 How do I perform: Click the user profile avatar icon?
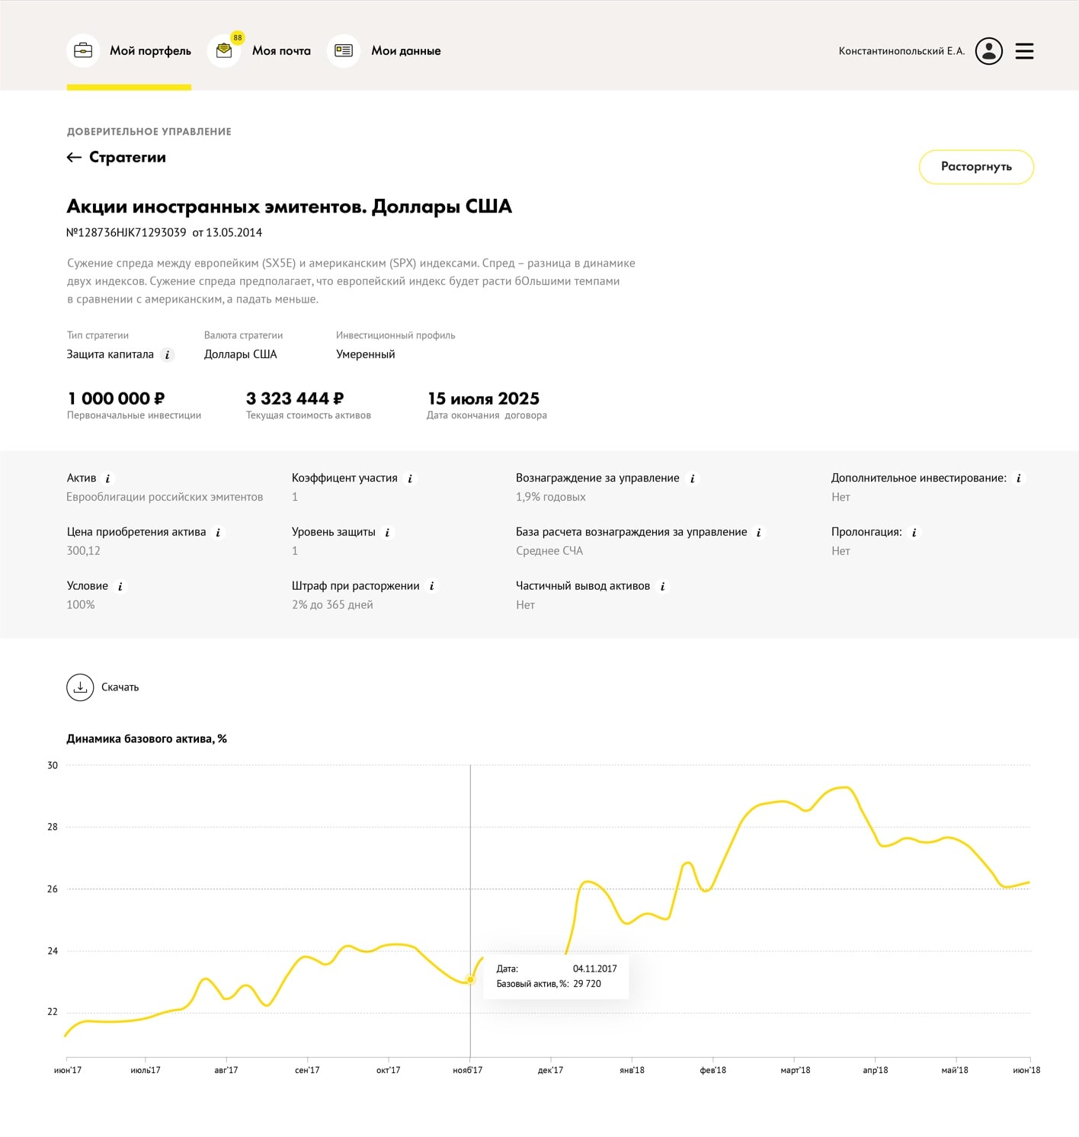pos(989,51)
